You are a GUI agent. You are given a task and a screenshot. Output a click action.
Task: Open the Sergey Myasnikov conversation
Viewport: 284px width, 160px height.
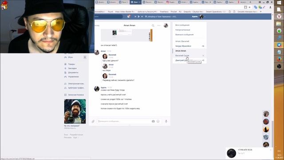[189, 46]
